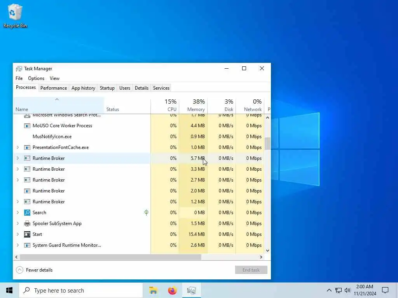Click the Task Manager title bar icon
The image size is (398, 298).
pos(19,69)
